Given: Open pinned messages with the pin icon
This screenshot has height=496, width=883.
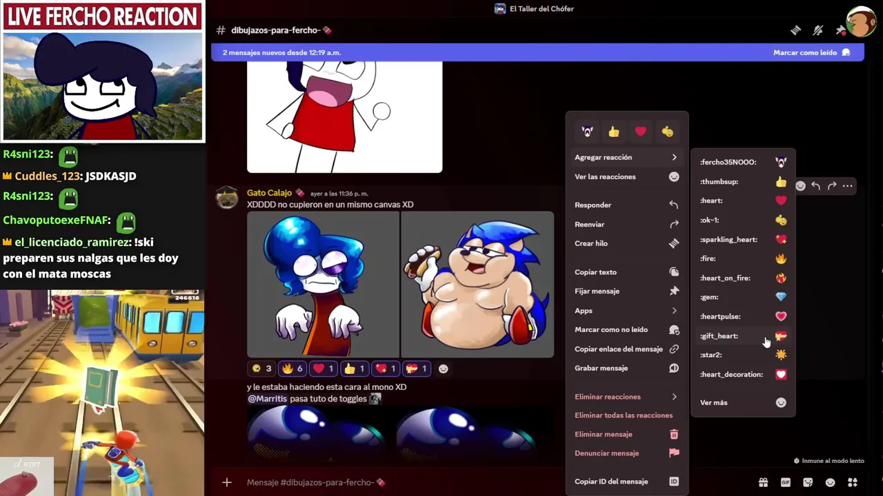Looking at the screenshot, I should pos(840,30).
